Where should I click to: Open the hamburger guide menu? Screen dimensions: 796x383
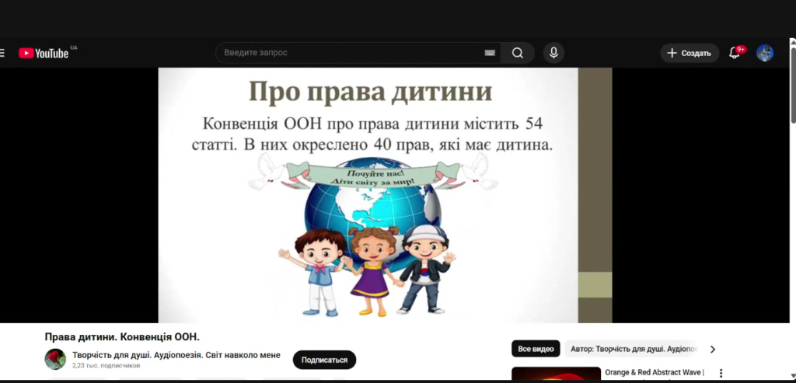tap(2, 53)
